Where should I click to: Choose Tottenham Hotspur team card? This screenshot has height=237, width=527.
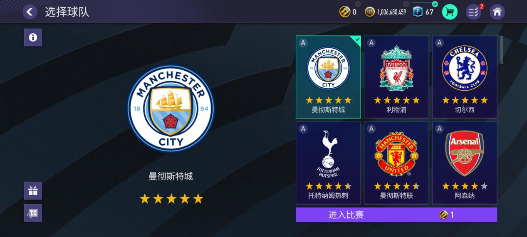(328, 163)
